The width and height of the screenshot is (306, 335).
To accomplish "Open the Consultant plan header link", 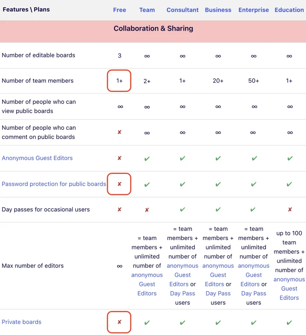I will tap(182, 10).
